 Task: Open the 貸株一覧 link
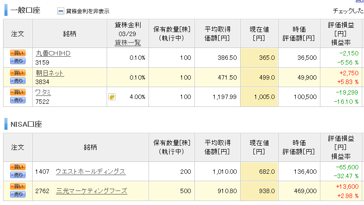coord(128,43)
